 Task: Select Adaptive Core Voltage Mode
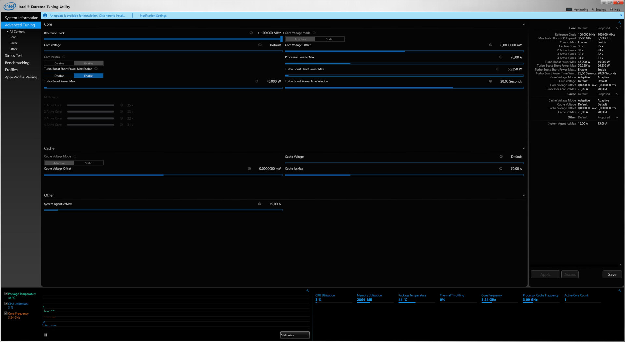[x=300, y=39]
